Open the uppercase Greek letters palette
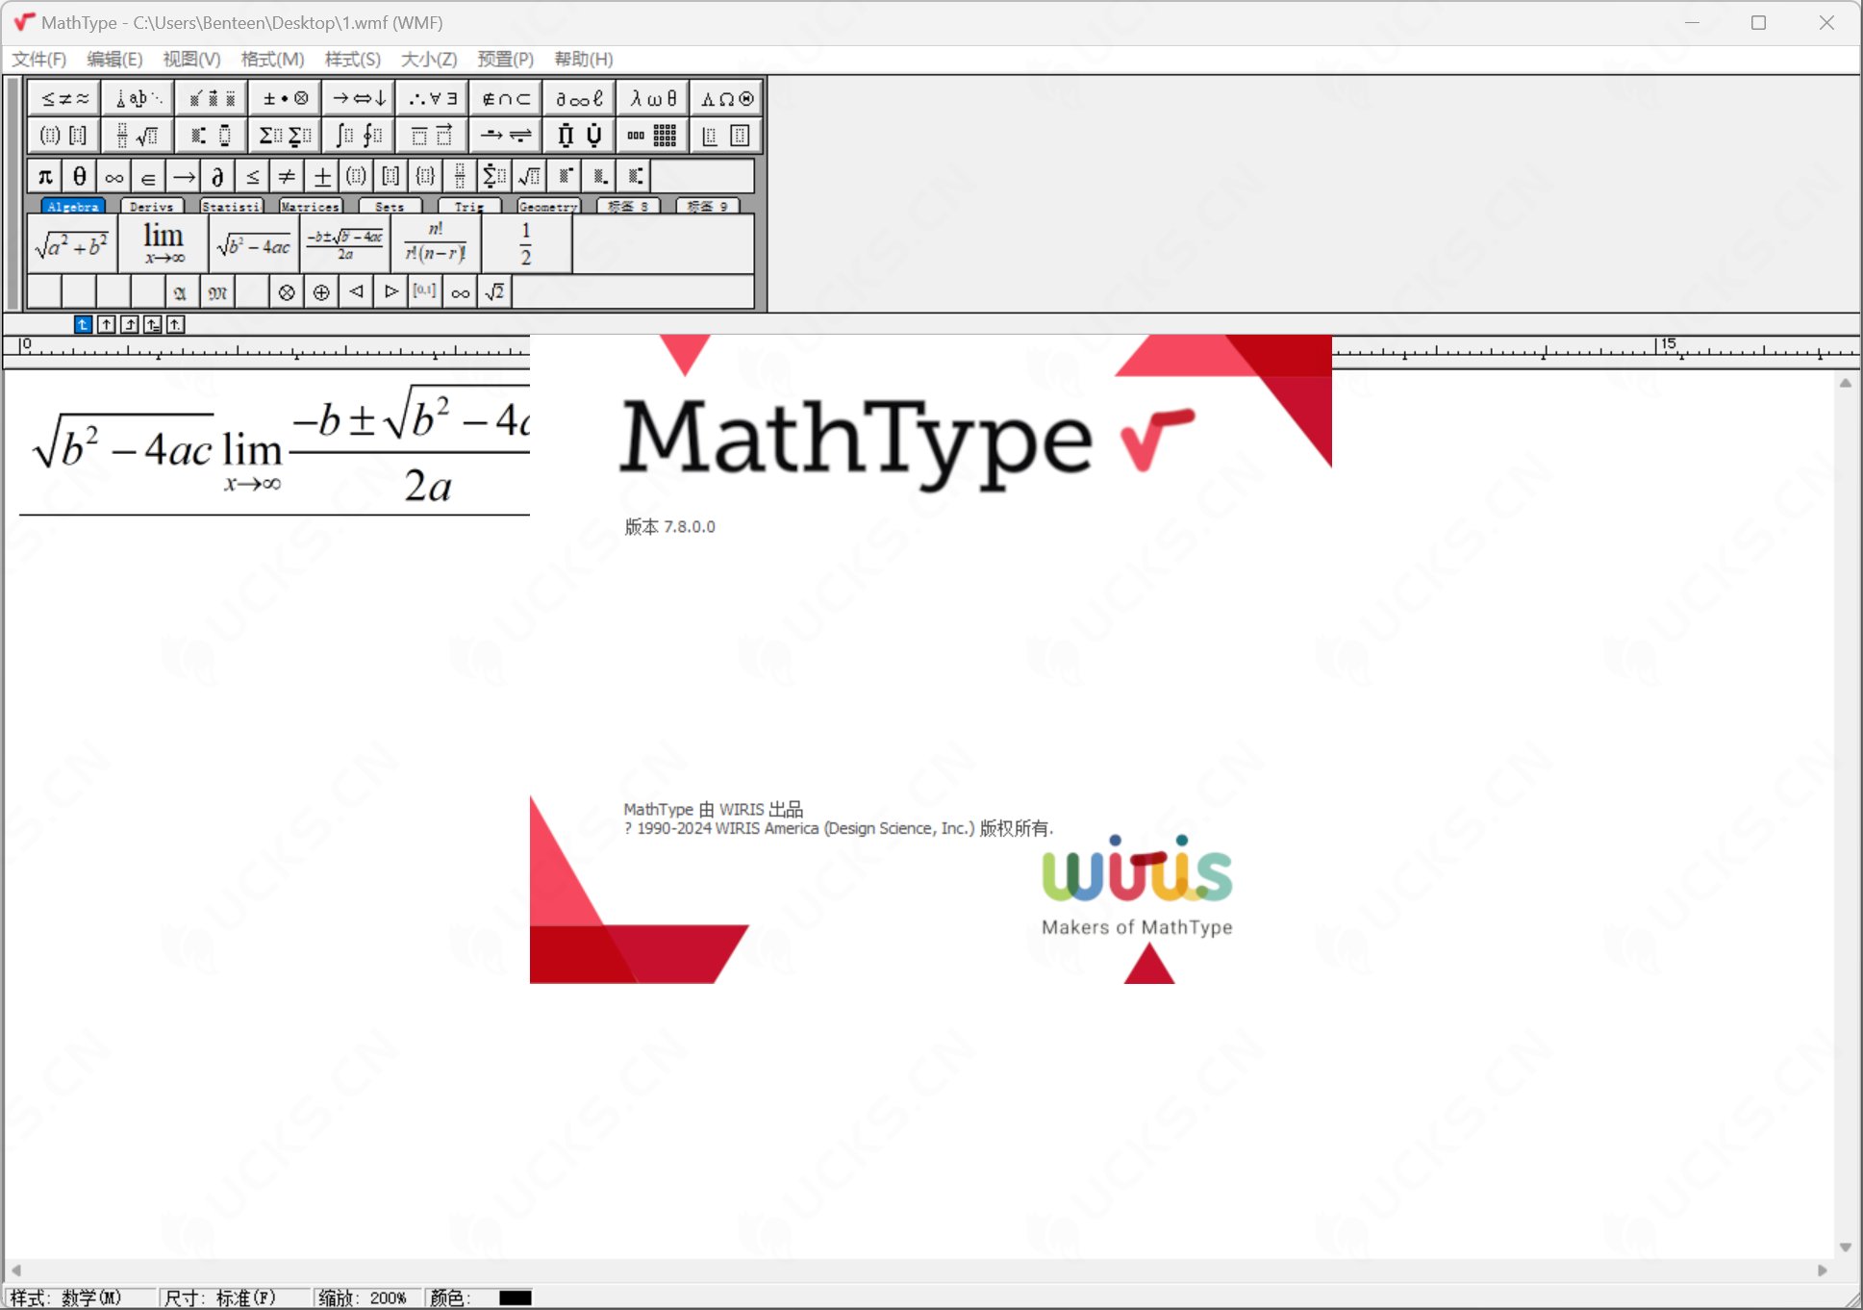Image resolution: width=1863 pixels, height=1310 pixels. click(x=727, y=98)
